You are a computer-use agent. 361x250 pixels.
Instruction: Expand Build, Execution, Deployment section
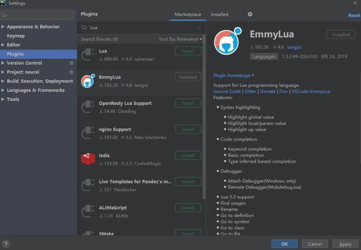pyautogui.click(x=3, y=81)
